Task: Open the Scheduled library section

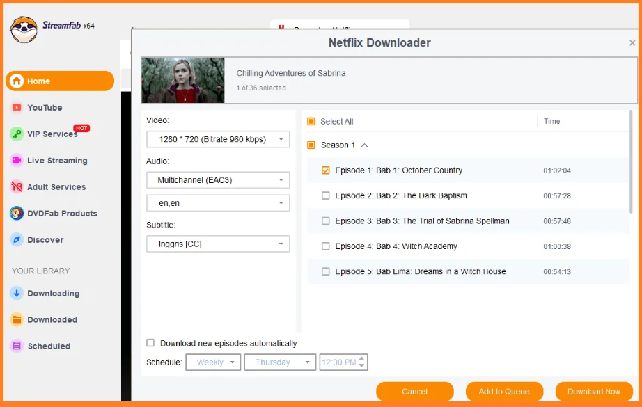Action: coord(49,346)
